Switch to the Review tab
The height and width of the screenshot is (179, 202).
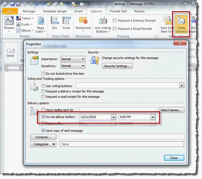tap(140, 11)
